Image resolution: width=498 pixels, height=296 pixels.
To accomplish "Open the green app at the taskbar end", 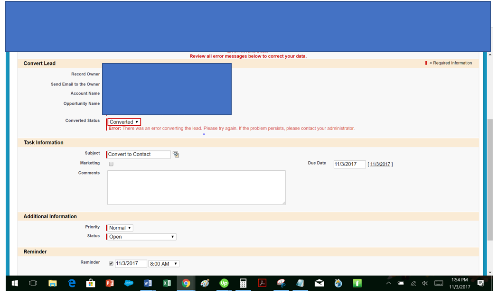I will pos(357,283).
